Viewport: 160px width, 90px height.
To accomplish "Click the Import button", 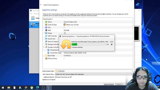I will 119,84.
